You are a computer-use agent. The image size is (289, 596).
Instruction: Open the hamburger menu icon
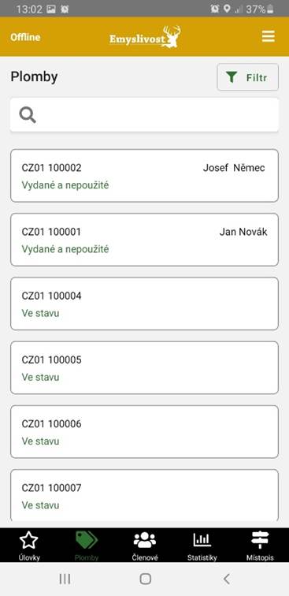pyautogui.click(x=268, y=37)
